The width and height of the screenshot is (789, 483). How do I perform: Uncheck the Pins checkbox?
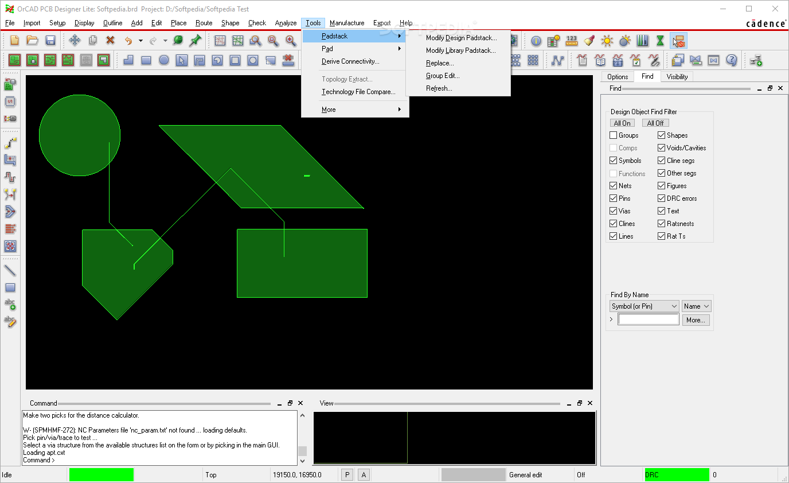[614, 198]
